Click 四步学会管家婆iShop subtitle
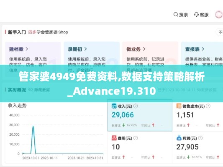This screenshot has height=167, width=223. tap(48, 32)
